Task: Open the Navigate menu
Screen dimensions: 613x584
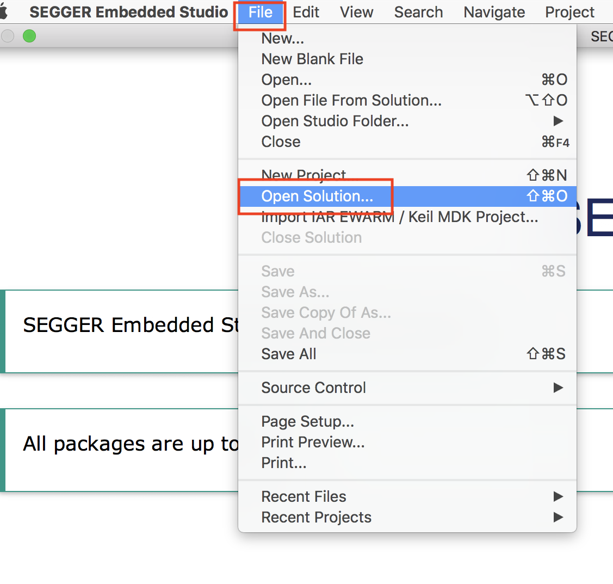Action: (494, 12)
